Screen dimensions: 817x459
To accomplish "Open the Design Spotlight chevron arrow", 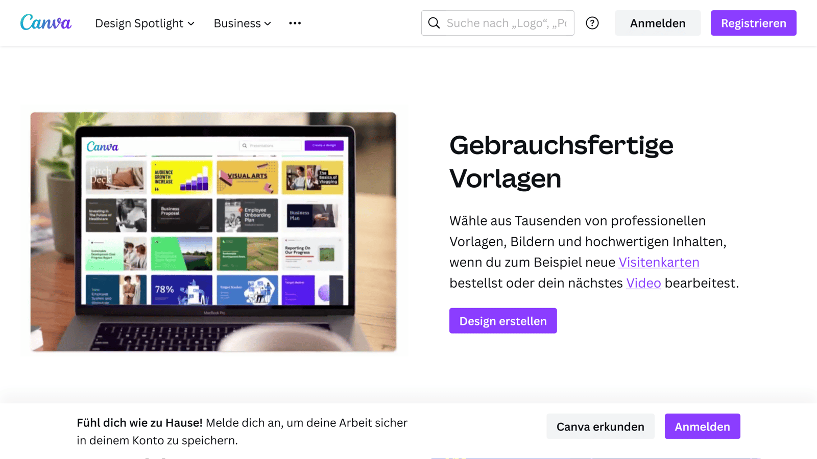I will coord(191,23).
